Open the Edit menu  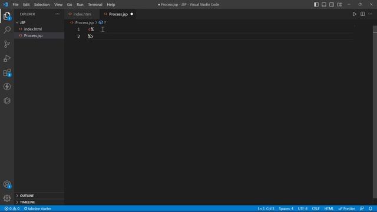tap(26, 4)
